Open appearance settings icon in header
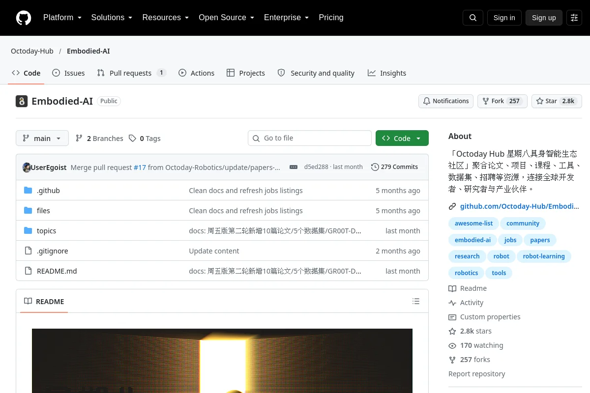Screen dimensions: 590x393 [574, 18]
